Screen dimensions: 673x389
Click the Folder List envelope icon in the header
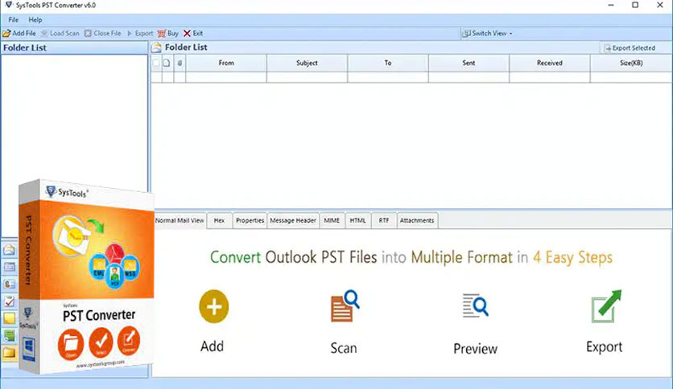point(157,47)
